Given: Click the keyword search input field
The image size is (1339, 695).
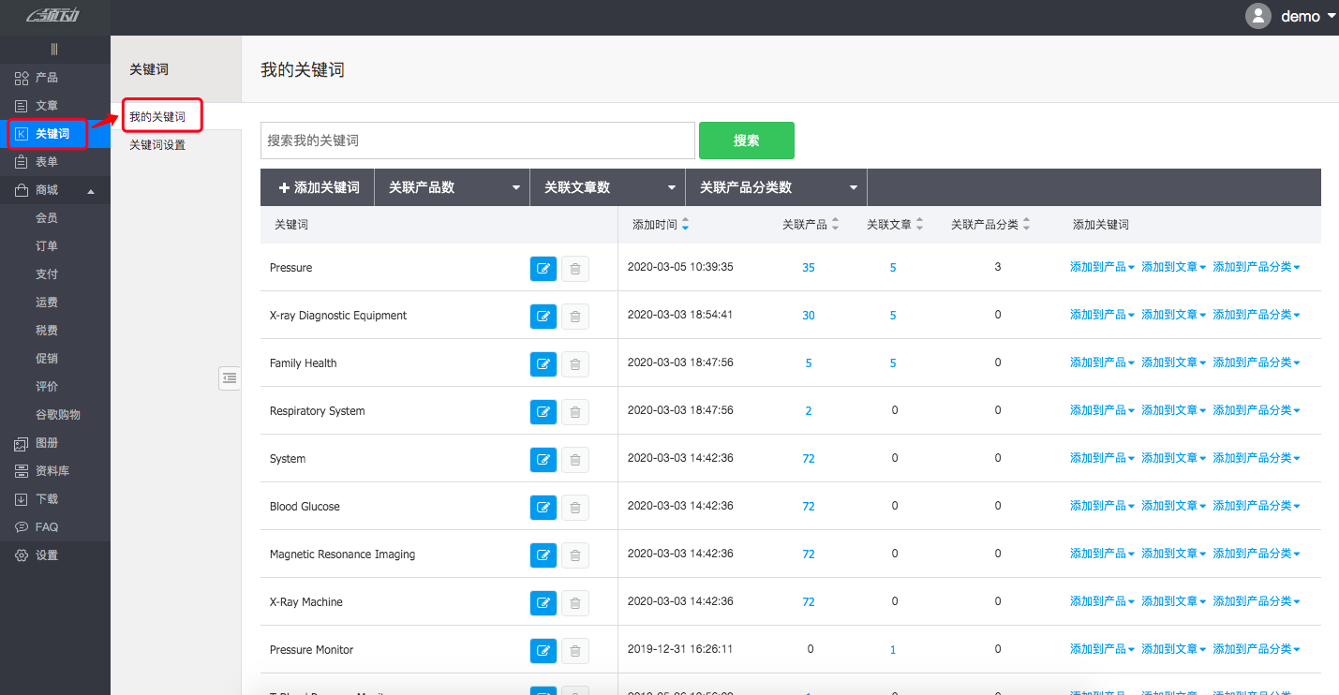Looking at the screenshot, I should coord(478,140).
